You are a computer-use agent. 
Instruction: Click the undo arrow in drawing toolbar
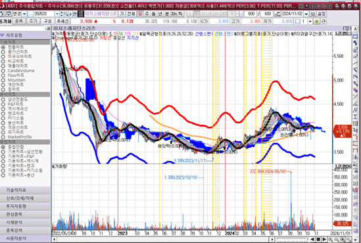coord(355,43)
